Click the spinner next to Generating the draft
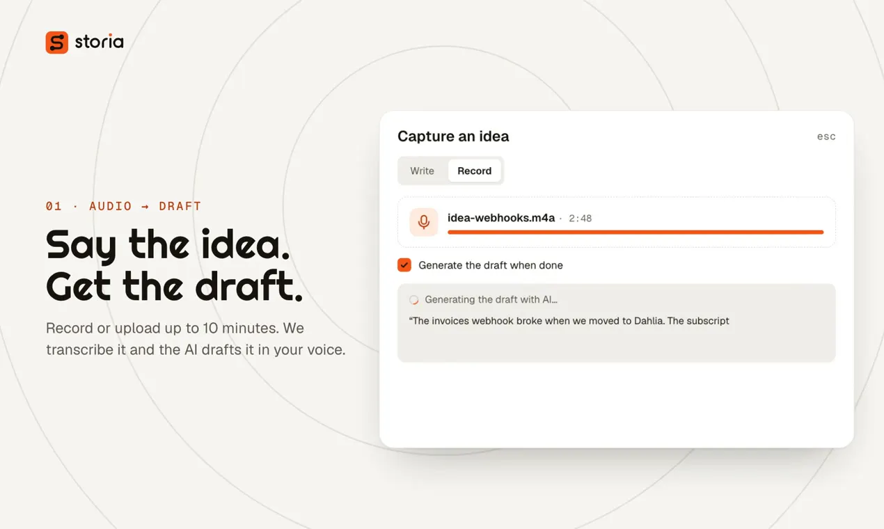This screenshot has height=529, width=884. point(414,300)
